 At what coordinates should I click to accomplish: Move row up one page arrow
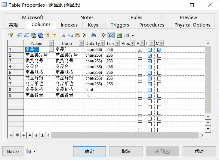17,135
